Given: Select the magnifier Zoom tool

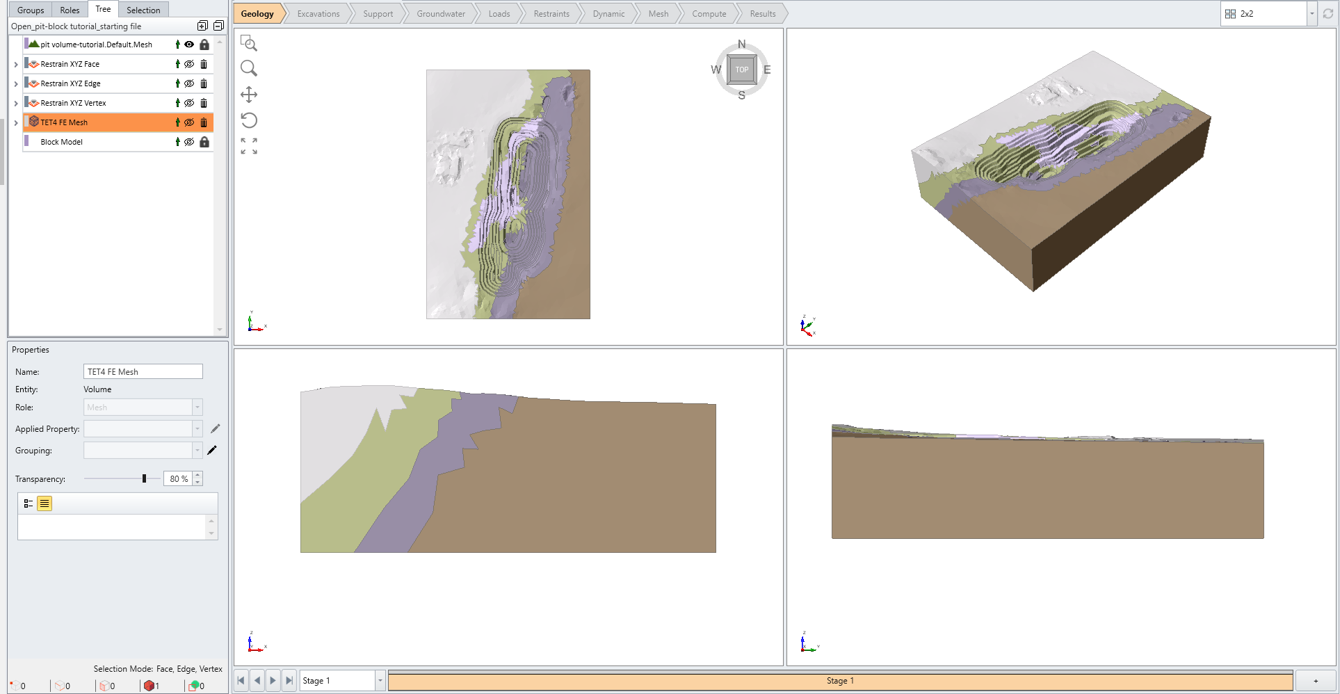Looking at the screenshot, I should click(x=248, y=68).
